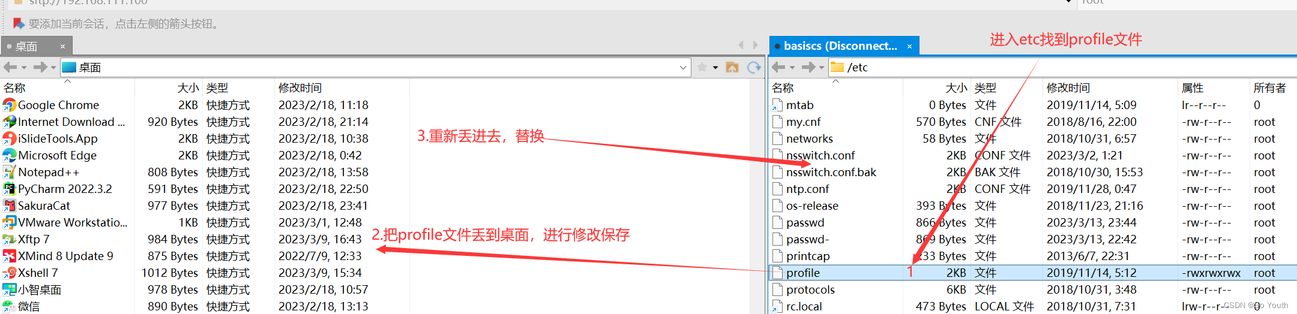Click the iSlideTools.App icon
The width and height of the screenshot is (1297, 314).
[9, 138]
